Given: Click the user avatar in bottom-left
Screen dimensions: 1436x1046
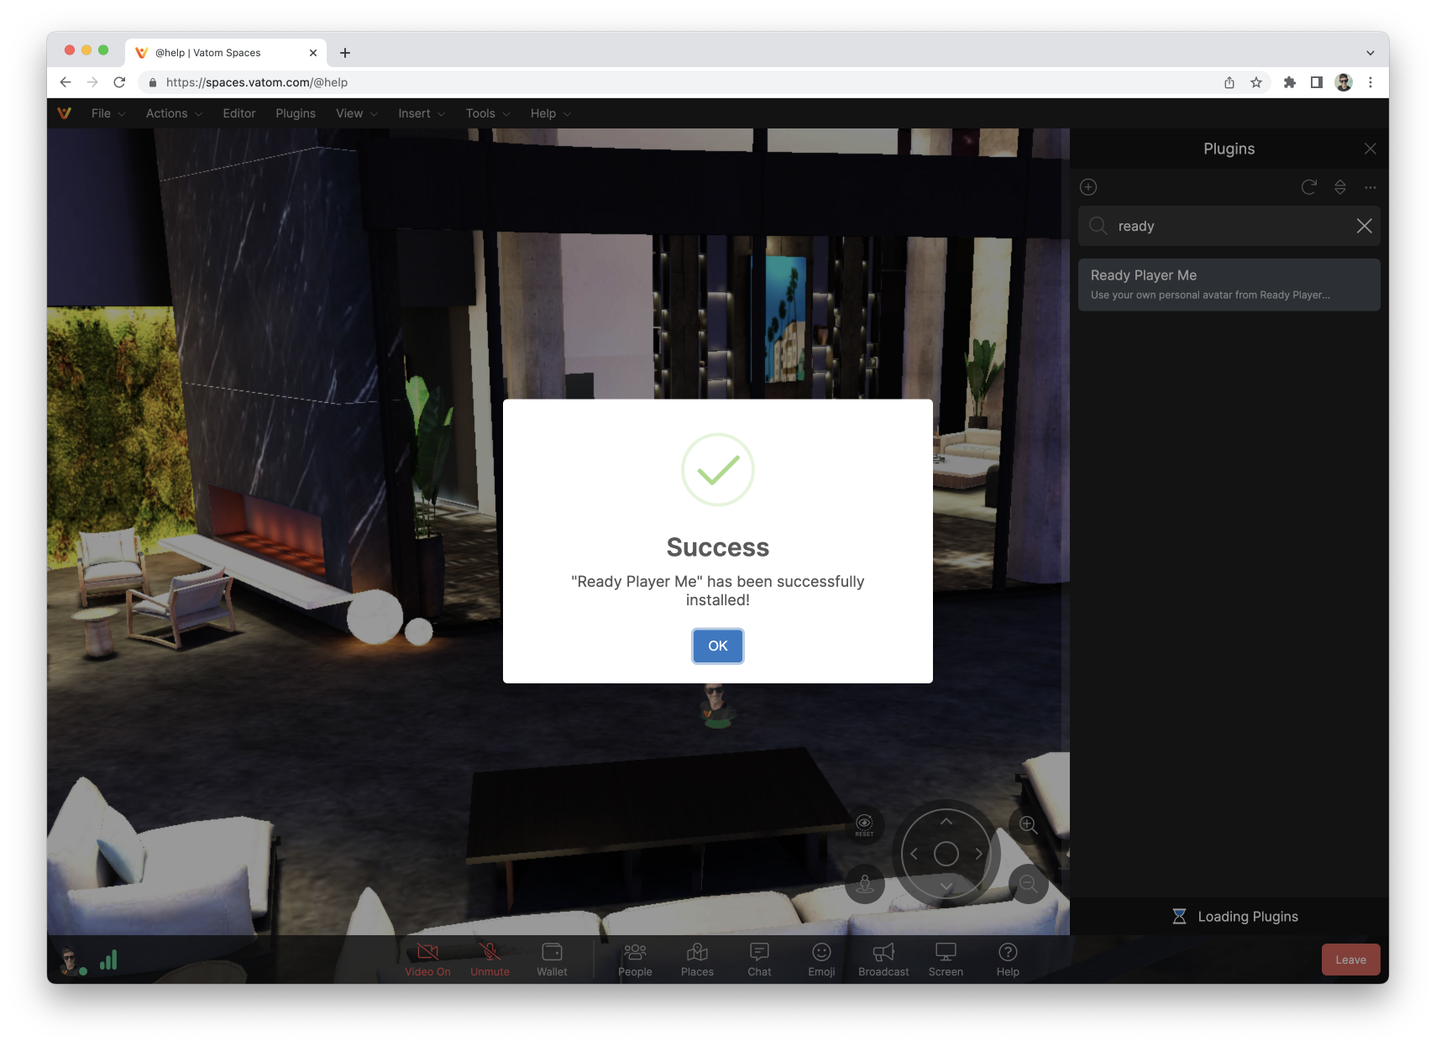Looking at the screenshot, I should 71,960.
